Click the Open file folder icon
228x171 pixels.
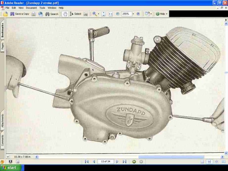point(5,14)
